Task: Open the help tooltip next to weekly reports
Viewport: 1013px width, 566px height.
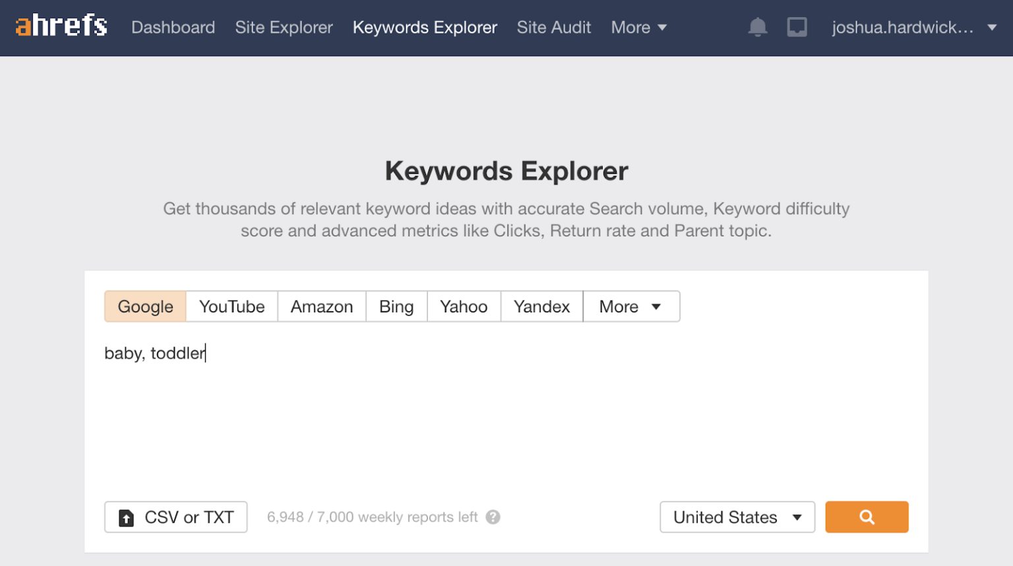Action: [x=492, y=517]
